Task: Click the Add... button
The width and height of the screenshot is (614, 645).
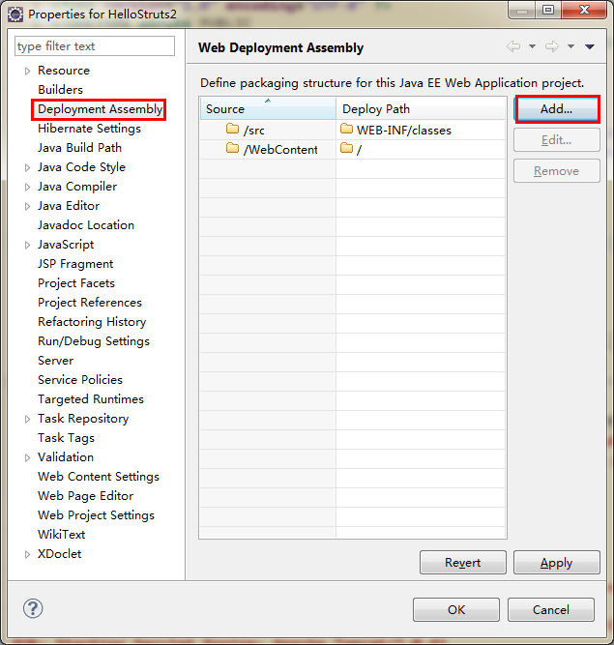Action: coord(556,109)
